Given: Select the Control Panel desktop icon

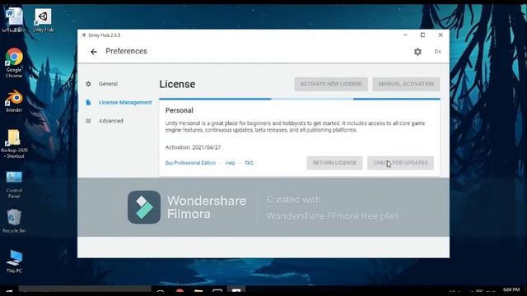Looking at the screenshot, I should pyautogui.click(x=14, y=184).
